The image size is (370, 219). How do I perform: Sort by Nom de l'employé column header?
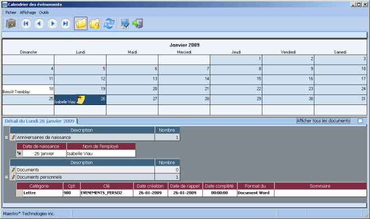[100, 146]
